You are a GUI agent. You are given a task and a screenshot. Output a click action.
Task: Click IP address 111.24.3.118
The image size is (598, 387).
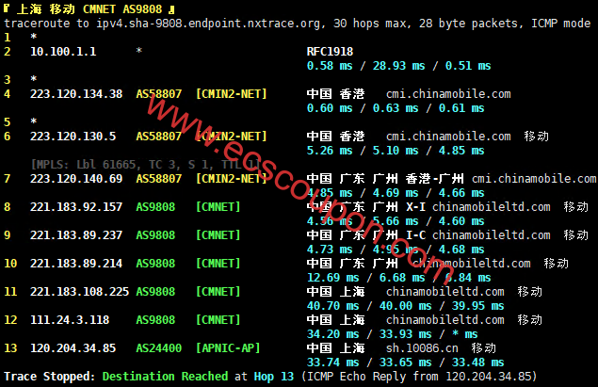[x=70, y=319]
